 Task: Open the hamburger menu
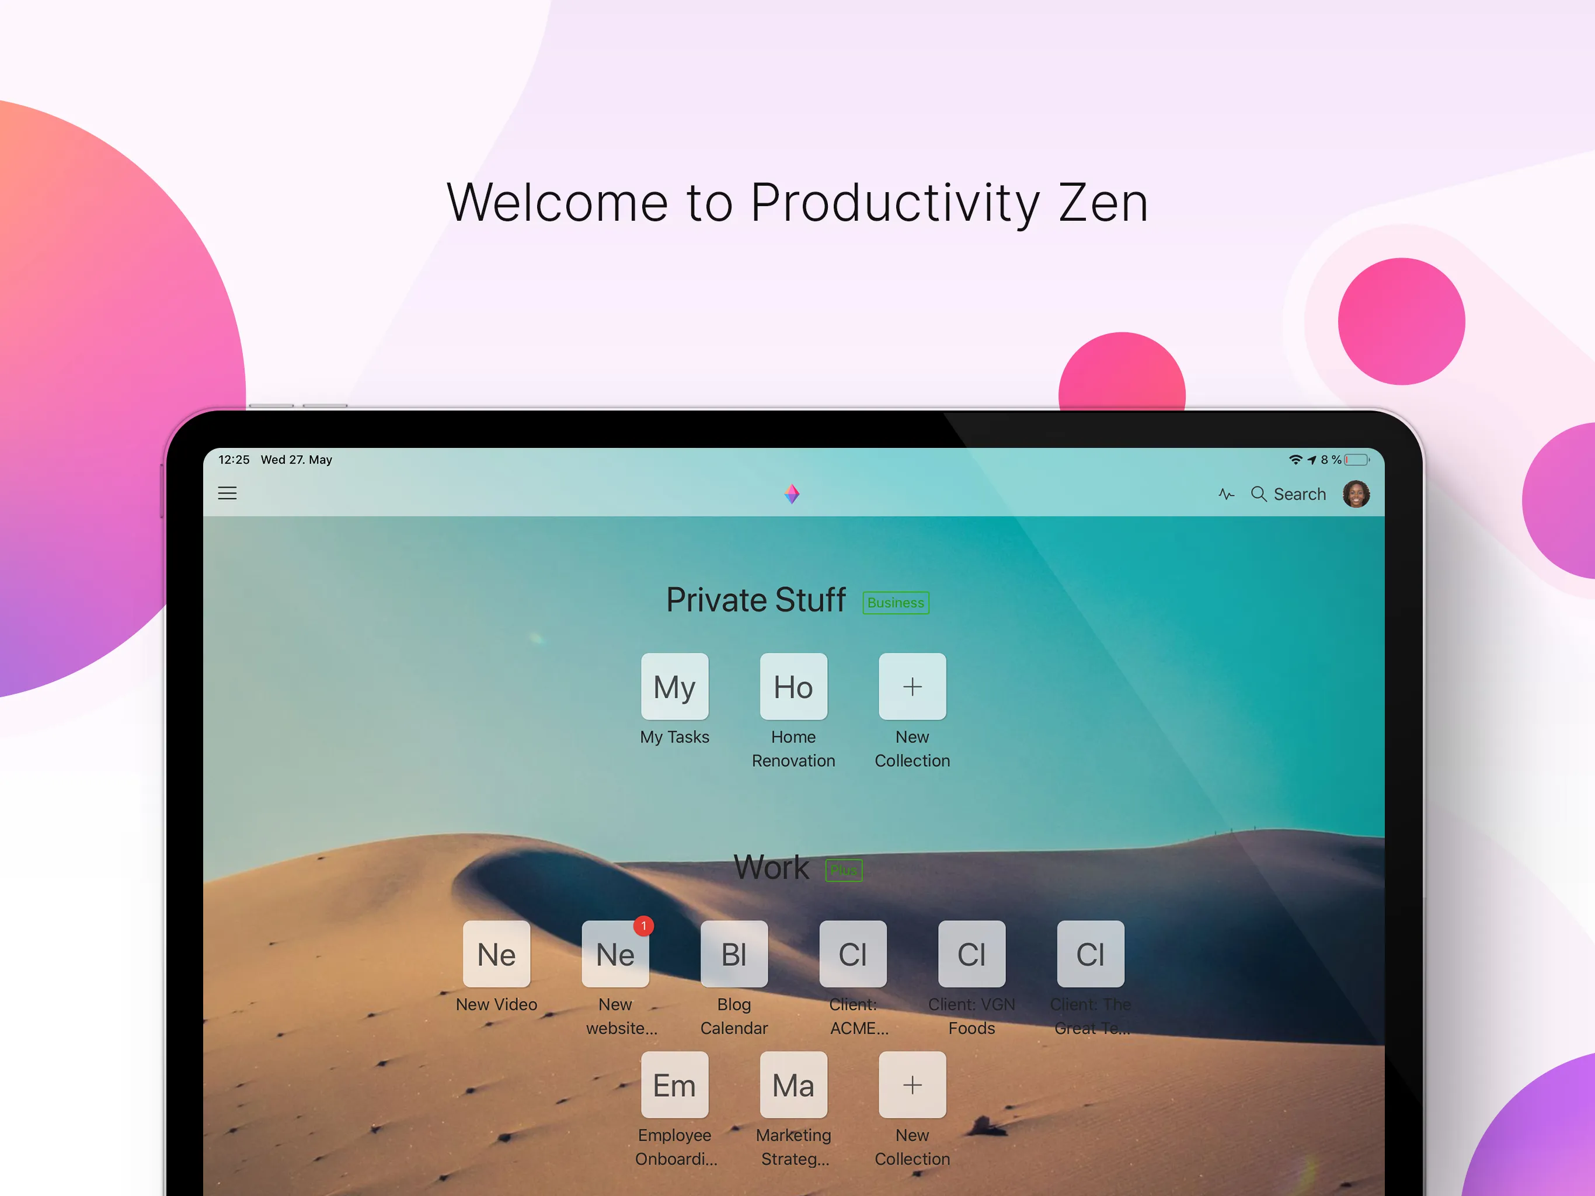coord(231,492)
